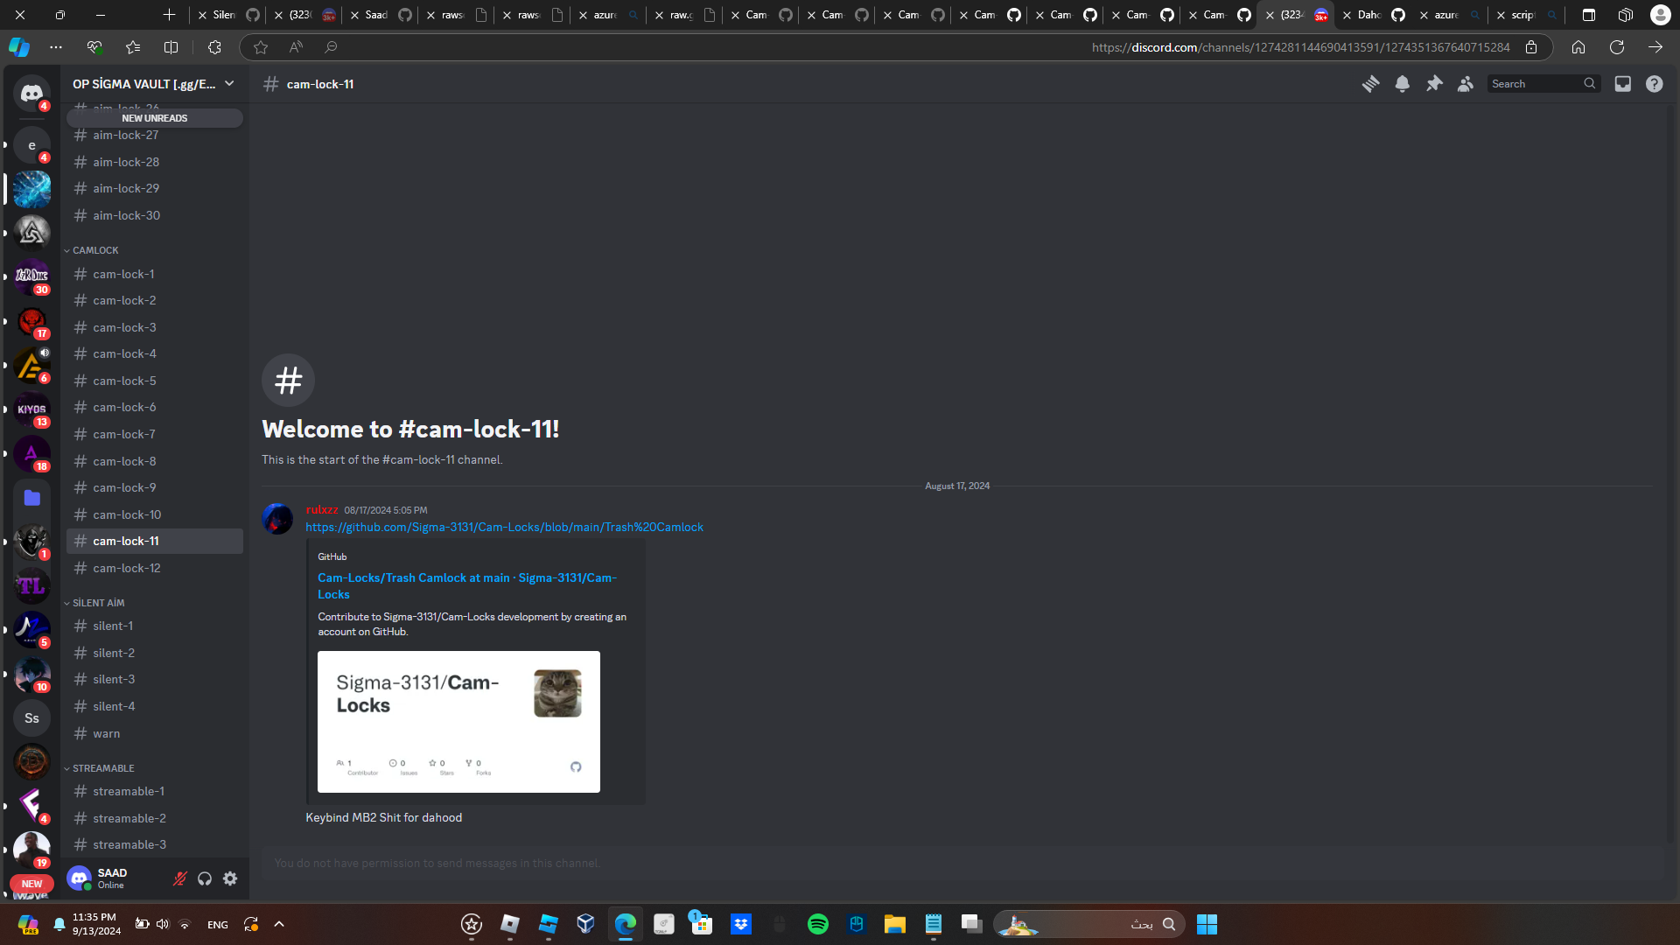
Task: Click rulxzz username in message
Action: (322, 509)
